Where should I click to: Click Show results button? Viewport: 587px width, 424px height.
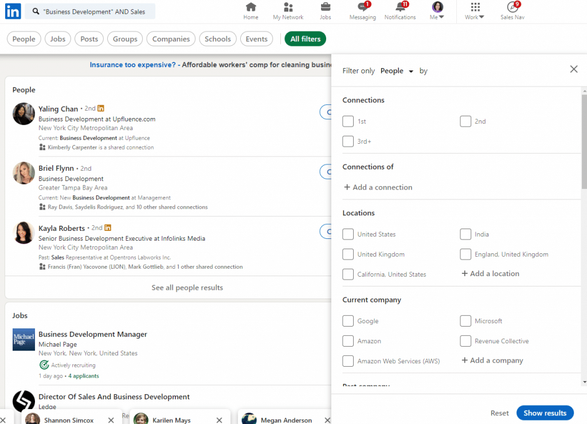pyautogui.click(x=545, y=413)
